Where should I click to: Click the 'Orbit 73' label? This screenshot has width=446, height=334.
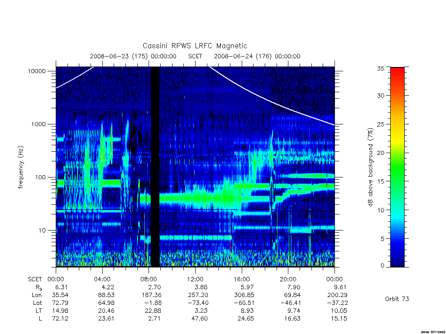(x=397, y=299)
